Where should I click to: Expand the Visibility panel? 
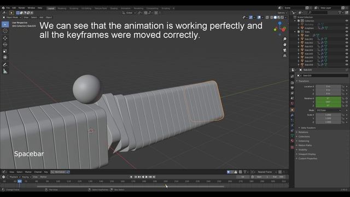pyautogui.click(x=302, y=150)
